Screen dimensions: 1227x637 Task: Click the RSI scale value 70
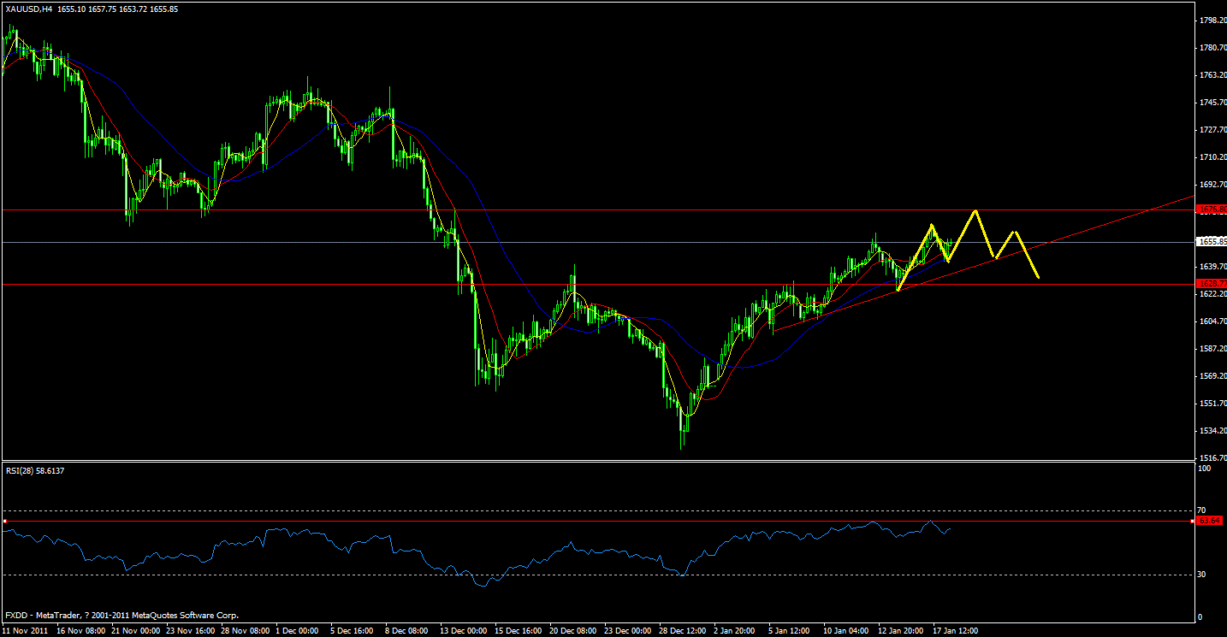click(1202, 510)
